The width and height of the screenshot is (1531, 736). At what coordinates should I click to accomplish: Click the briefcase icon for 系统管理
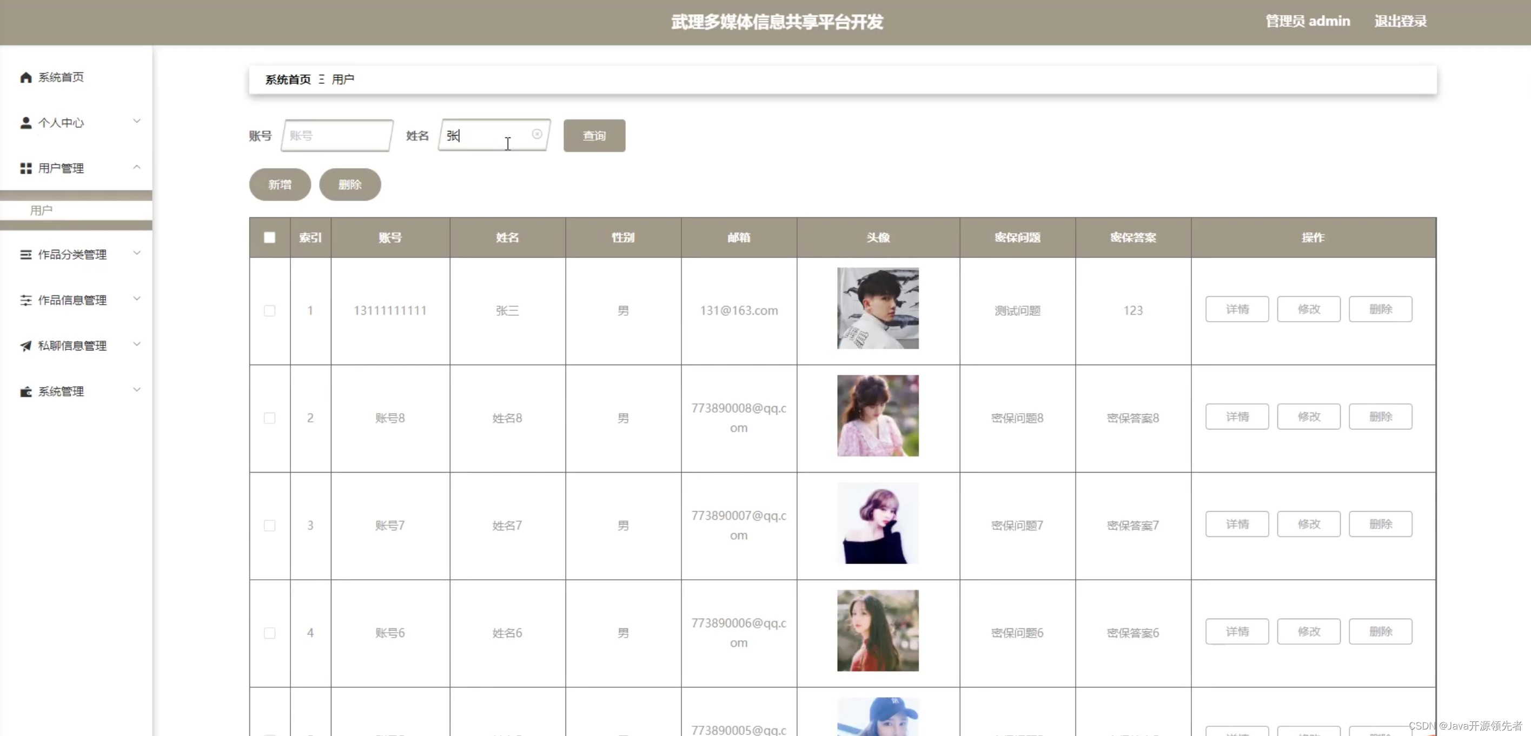(25, 392)
